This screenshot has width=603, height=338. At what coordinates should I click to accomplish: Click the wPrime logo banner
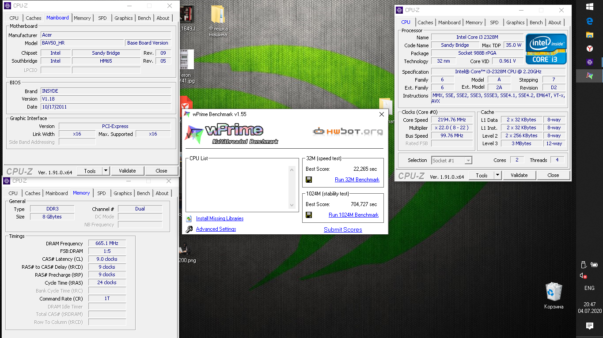(231, 134)
